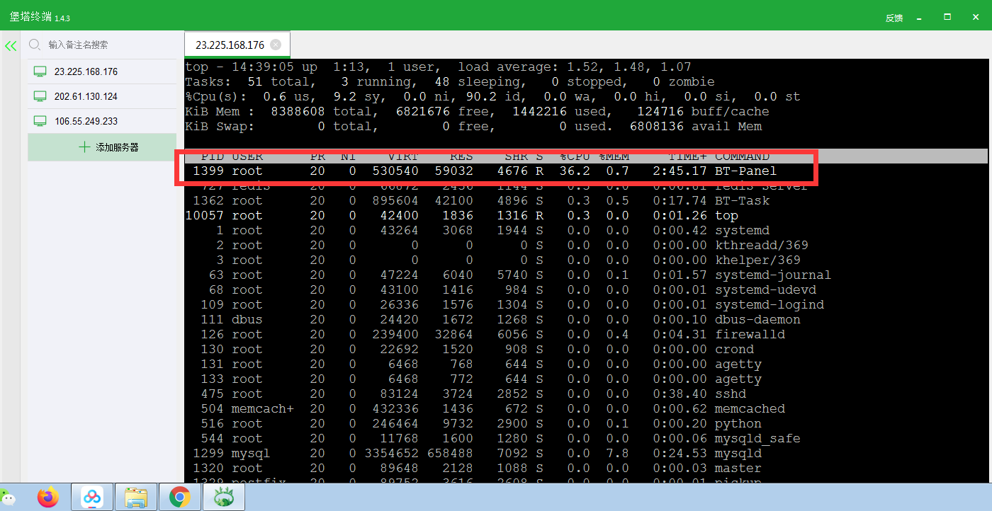Image resolution: width=992 pixels, height=511 pixels.
Task: Click the python process name
Action: [738, 423]
